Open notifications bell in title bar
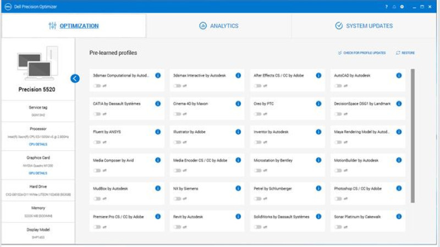 (x=394, y=7)
